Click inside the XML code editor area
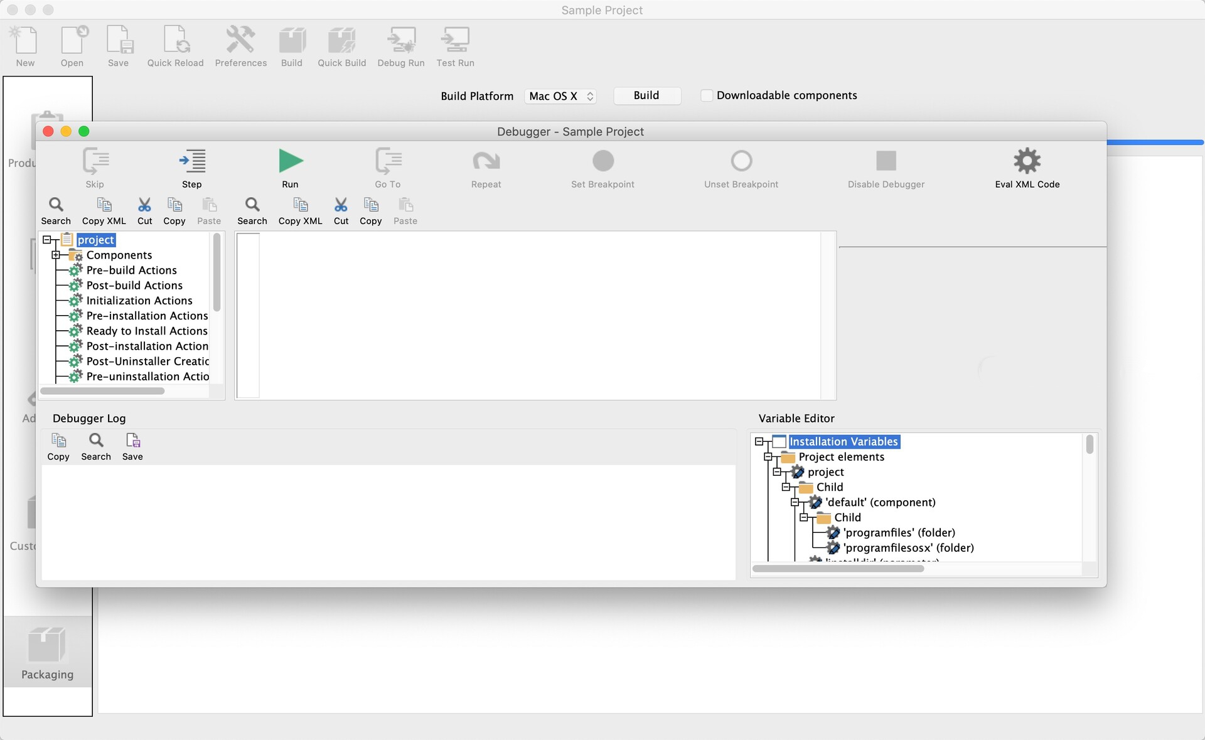This screenshot has height=740, width=1205. pos(540,315)
